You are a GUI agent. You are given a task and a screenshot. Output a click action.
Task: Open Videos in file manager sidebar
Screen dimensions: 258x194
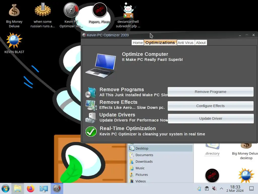(160, 181)
